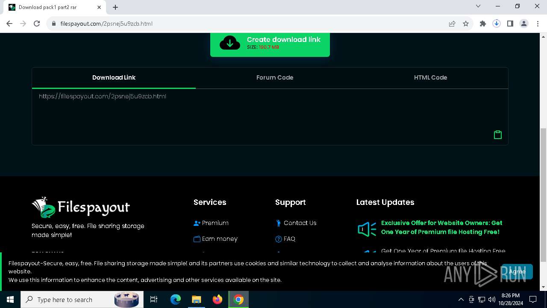Viewport: 547px width, 308px height.
Task: Show hidden system tray icons
Action: pos(461,299)
